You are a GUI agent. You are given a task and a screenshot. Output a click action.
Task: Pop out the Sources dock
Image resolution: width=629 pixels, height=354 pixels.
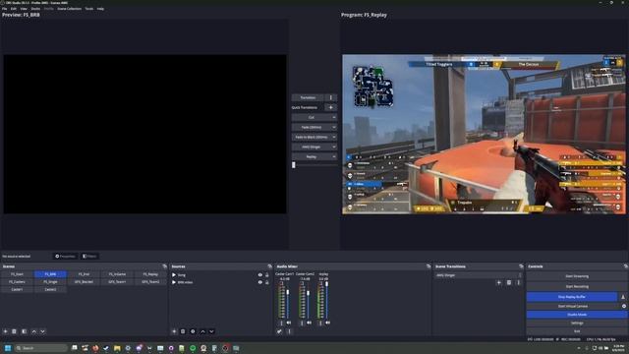coord(269,266)
